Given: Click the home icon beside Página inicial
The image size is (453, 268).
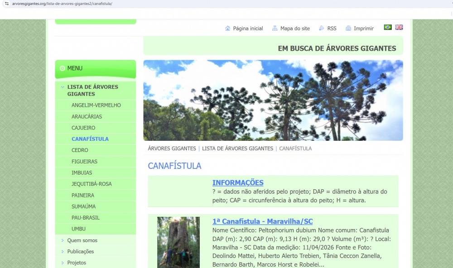Looking at the screenshot, I should (x=228, y=29).
